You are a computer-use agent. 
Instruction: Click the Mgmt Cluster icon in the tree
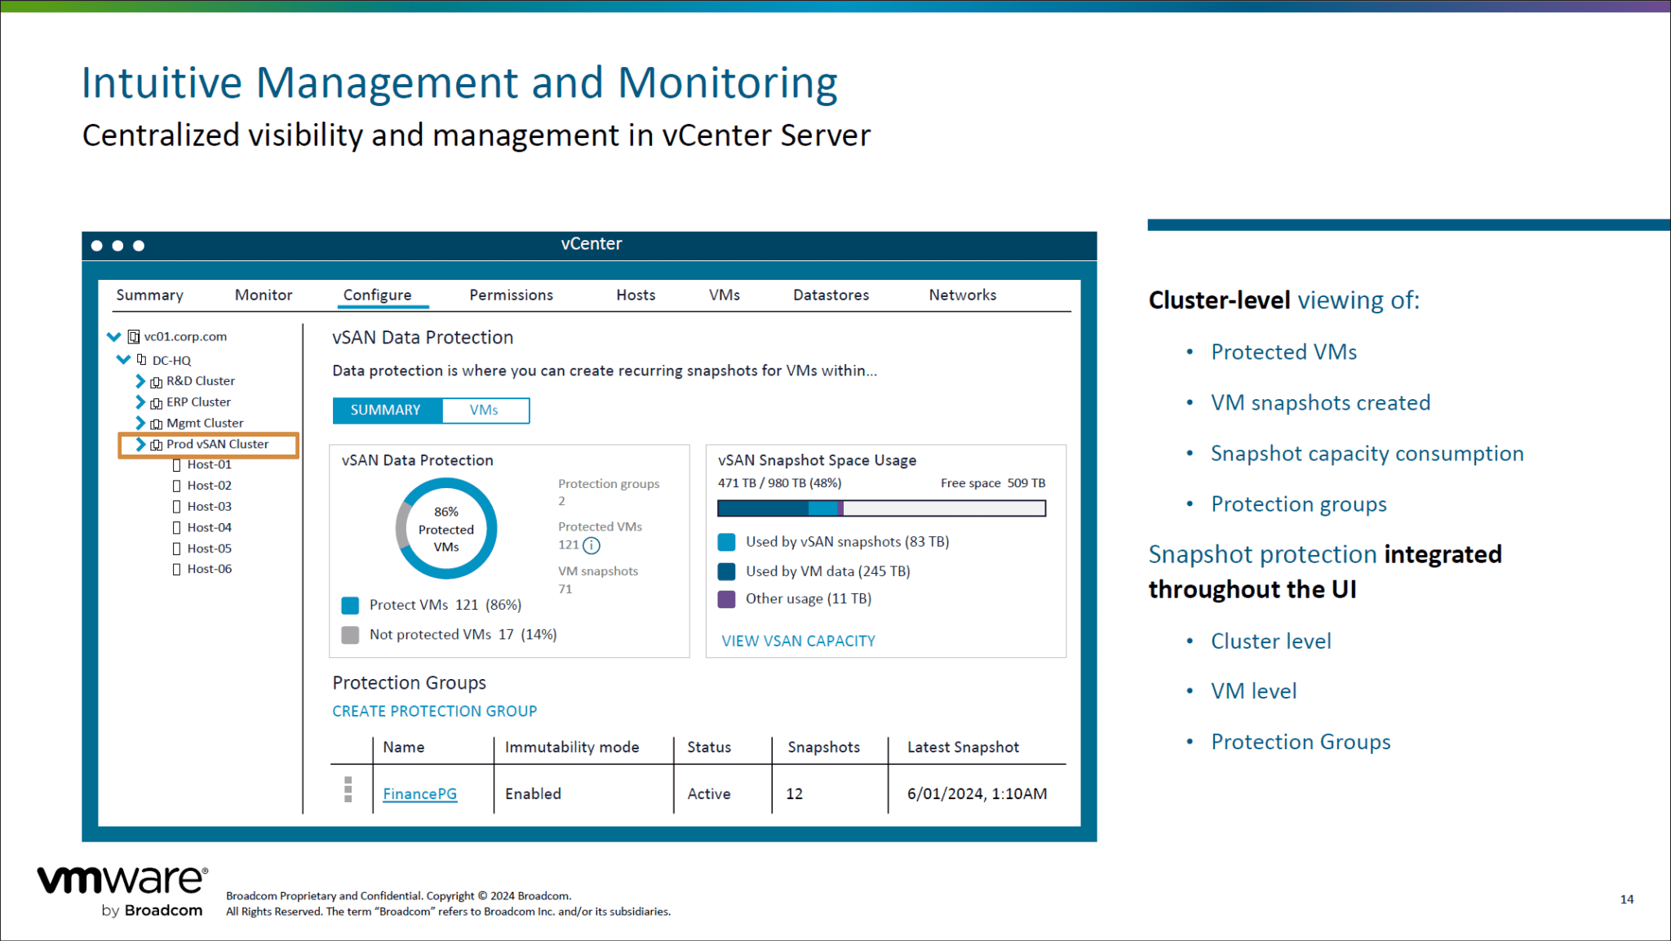click(x=156, y=424)
